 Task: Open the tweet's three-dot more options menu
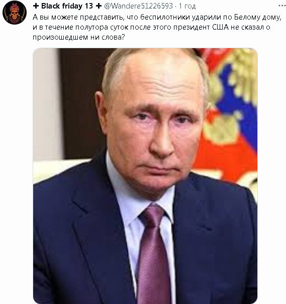(x=281, y=6)
